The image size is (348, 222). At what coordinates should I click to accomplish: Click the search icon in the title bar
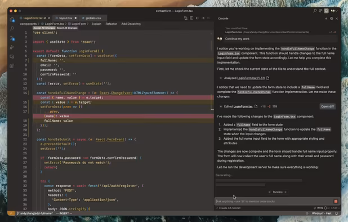(x=315, y=11)
